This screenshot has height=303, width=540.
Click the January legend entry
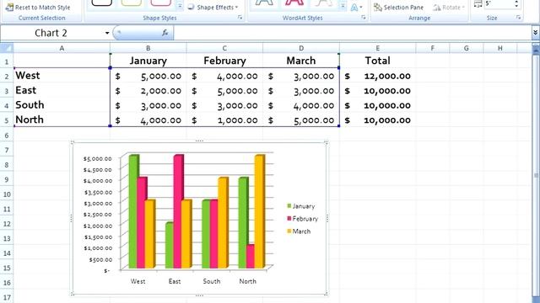(x=300, y=206)
